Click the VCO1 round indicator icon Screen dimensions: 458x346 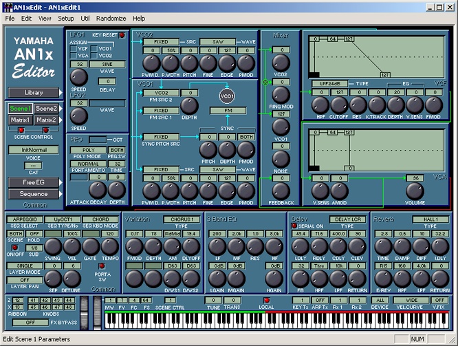pyautogui.click(x=227, y=96)
